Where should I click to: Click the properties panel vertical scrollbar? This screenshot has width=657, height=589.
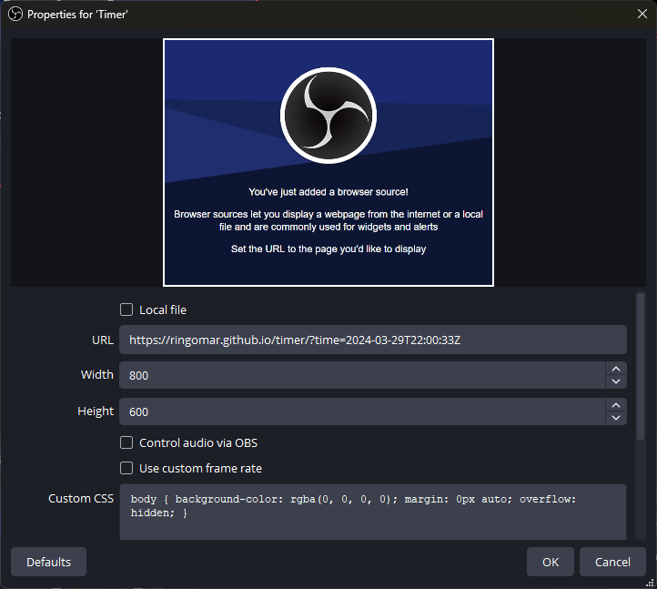tap(641, 367)
